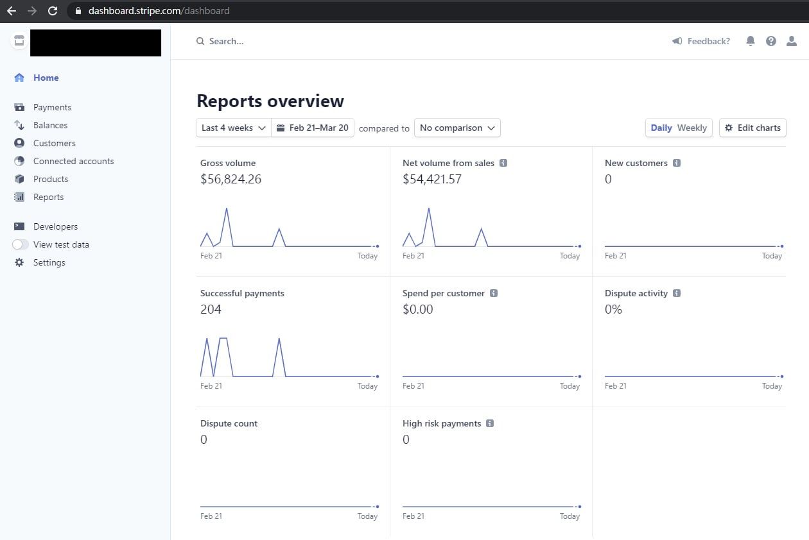
Task: Select the Daily chart view
Action: [x=661, y=128]
